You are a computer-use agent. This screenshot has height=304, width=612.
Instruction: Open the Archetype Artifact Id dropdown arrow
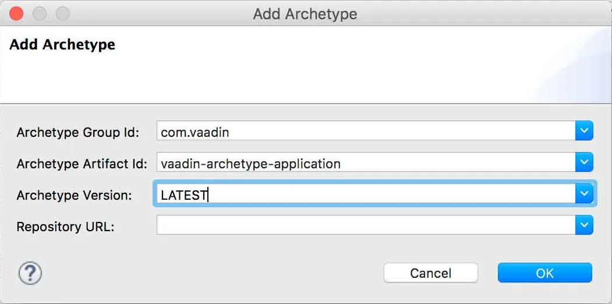tap(584, 163)
